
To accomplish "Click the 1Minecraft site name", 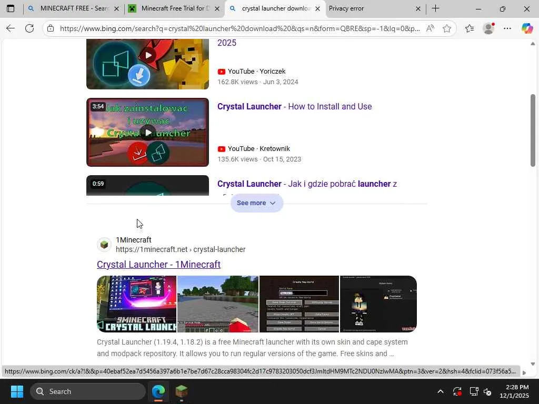I will tap(133, 240).
